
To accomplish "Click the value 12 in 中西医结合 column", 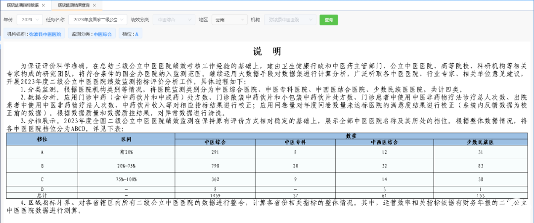I will coord(385,152).
